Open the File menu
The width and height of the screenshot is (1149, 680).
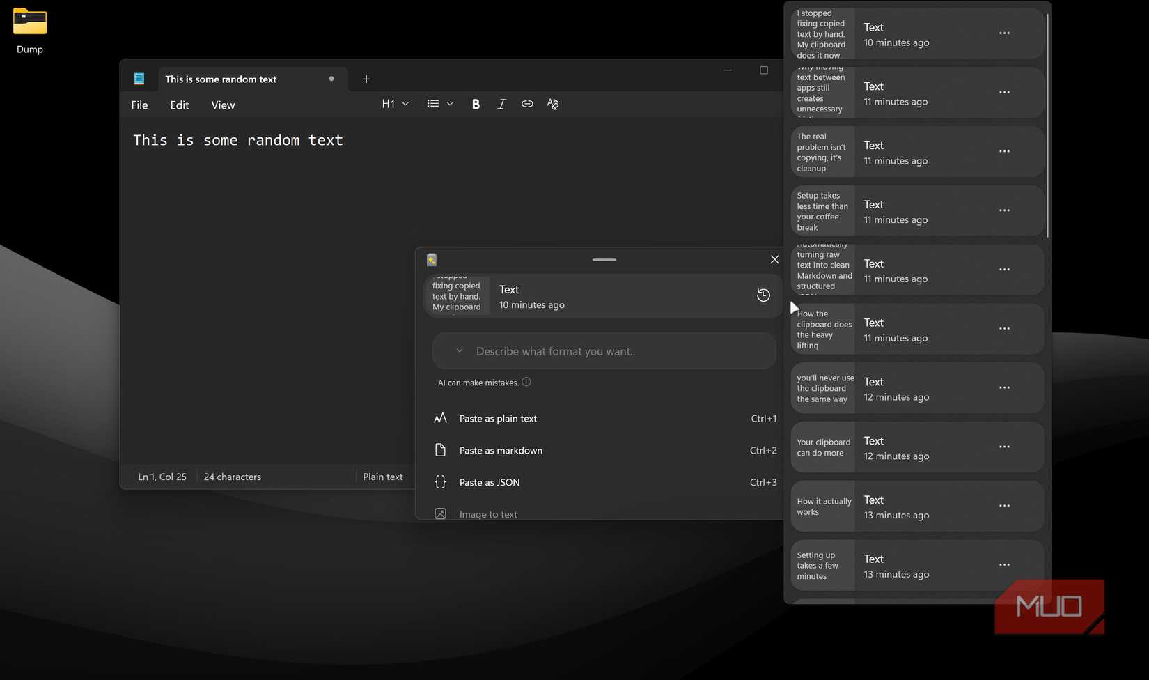[139, 105]
